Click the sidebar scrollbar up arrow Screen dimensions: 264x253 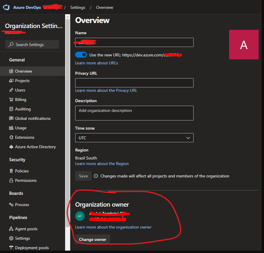coord(67,17)
